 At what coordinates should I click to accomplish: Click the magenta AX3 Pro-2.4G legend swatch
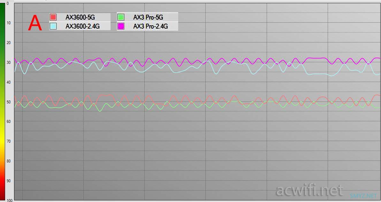(x=121, y=26)
